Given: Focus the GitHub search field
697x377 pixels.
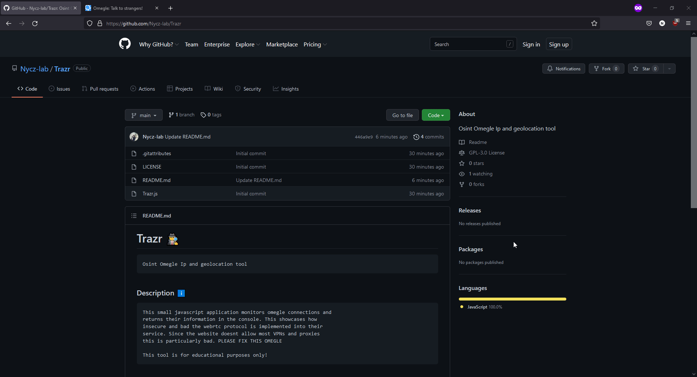Looking at the screenshot, I should [473, 44].
